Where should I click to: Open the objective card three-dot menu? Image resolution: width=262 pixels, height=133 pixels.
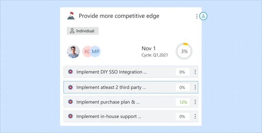tap(196, 16)
